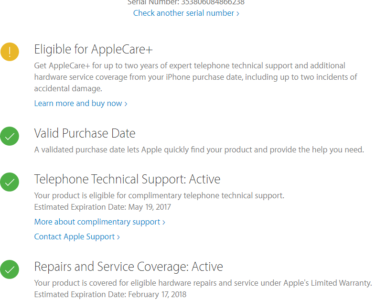The image size is (386, 300).
Task: Click the February 17, 2018 expiration date
Action: tap(157, 294)
